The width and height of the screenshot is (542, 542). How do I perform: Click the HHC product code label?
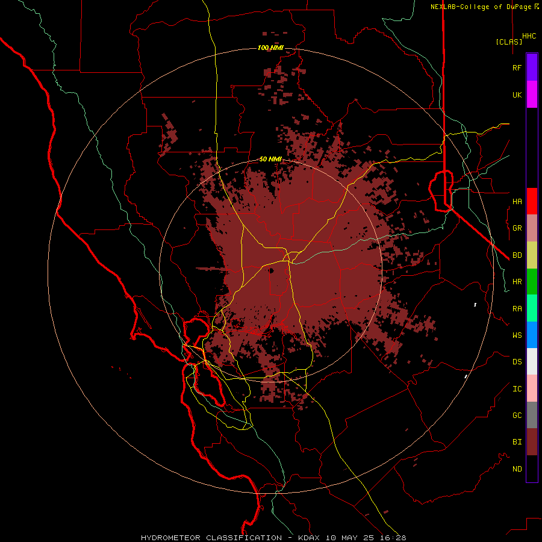(x=529, y=36)
